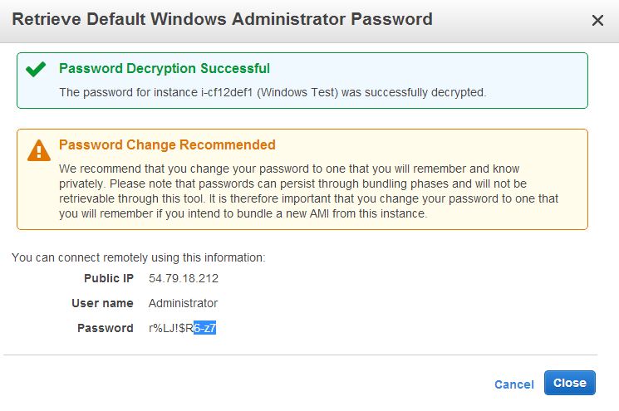The image size is (619, 411).
Task: Click the green checkmark success icon
Action: click(36, 69)
